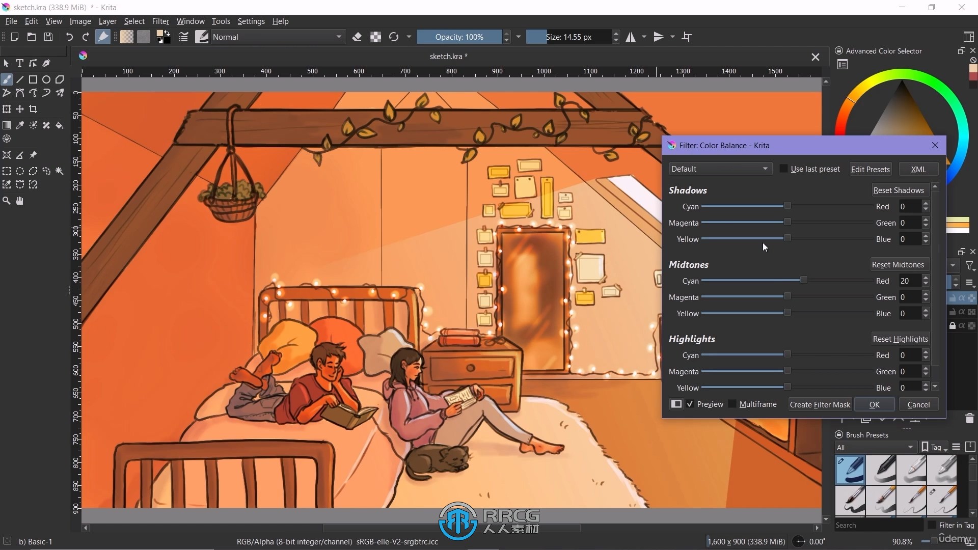Select the Freehand Brush tool

click(7, 79)
